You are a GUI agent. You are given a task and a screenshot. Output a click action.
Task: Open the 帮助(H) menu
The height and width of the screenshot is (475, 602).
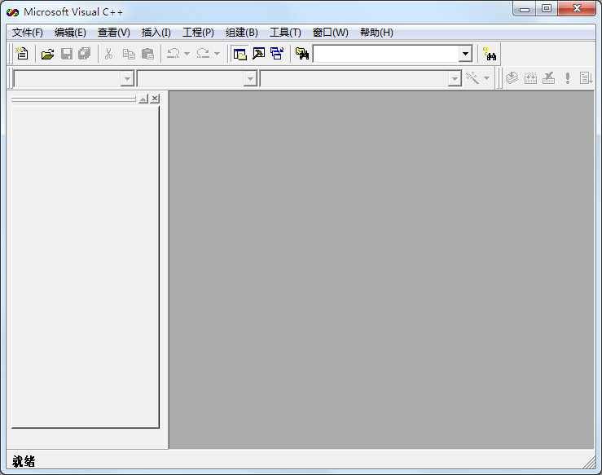point(376,33)
